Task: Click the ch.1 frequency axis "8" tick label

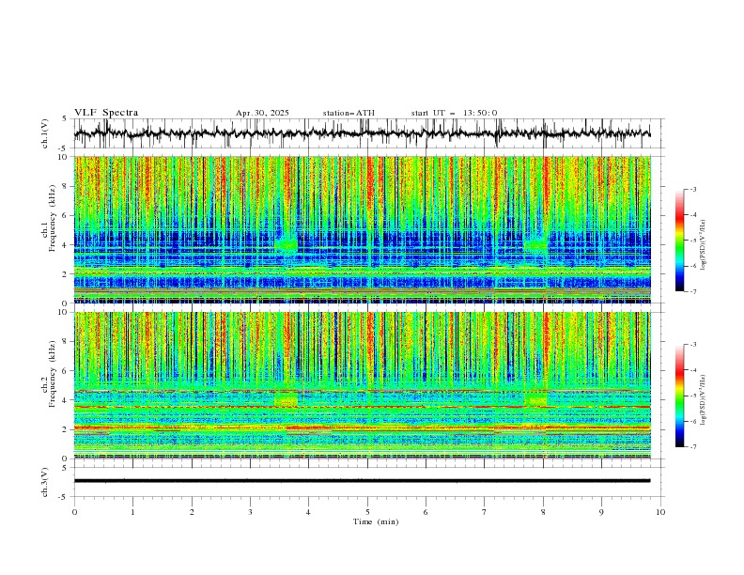Action: point(66,186)
